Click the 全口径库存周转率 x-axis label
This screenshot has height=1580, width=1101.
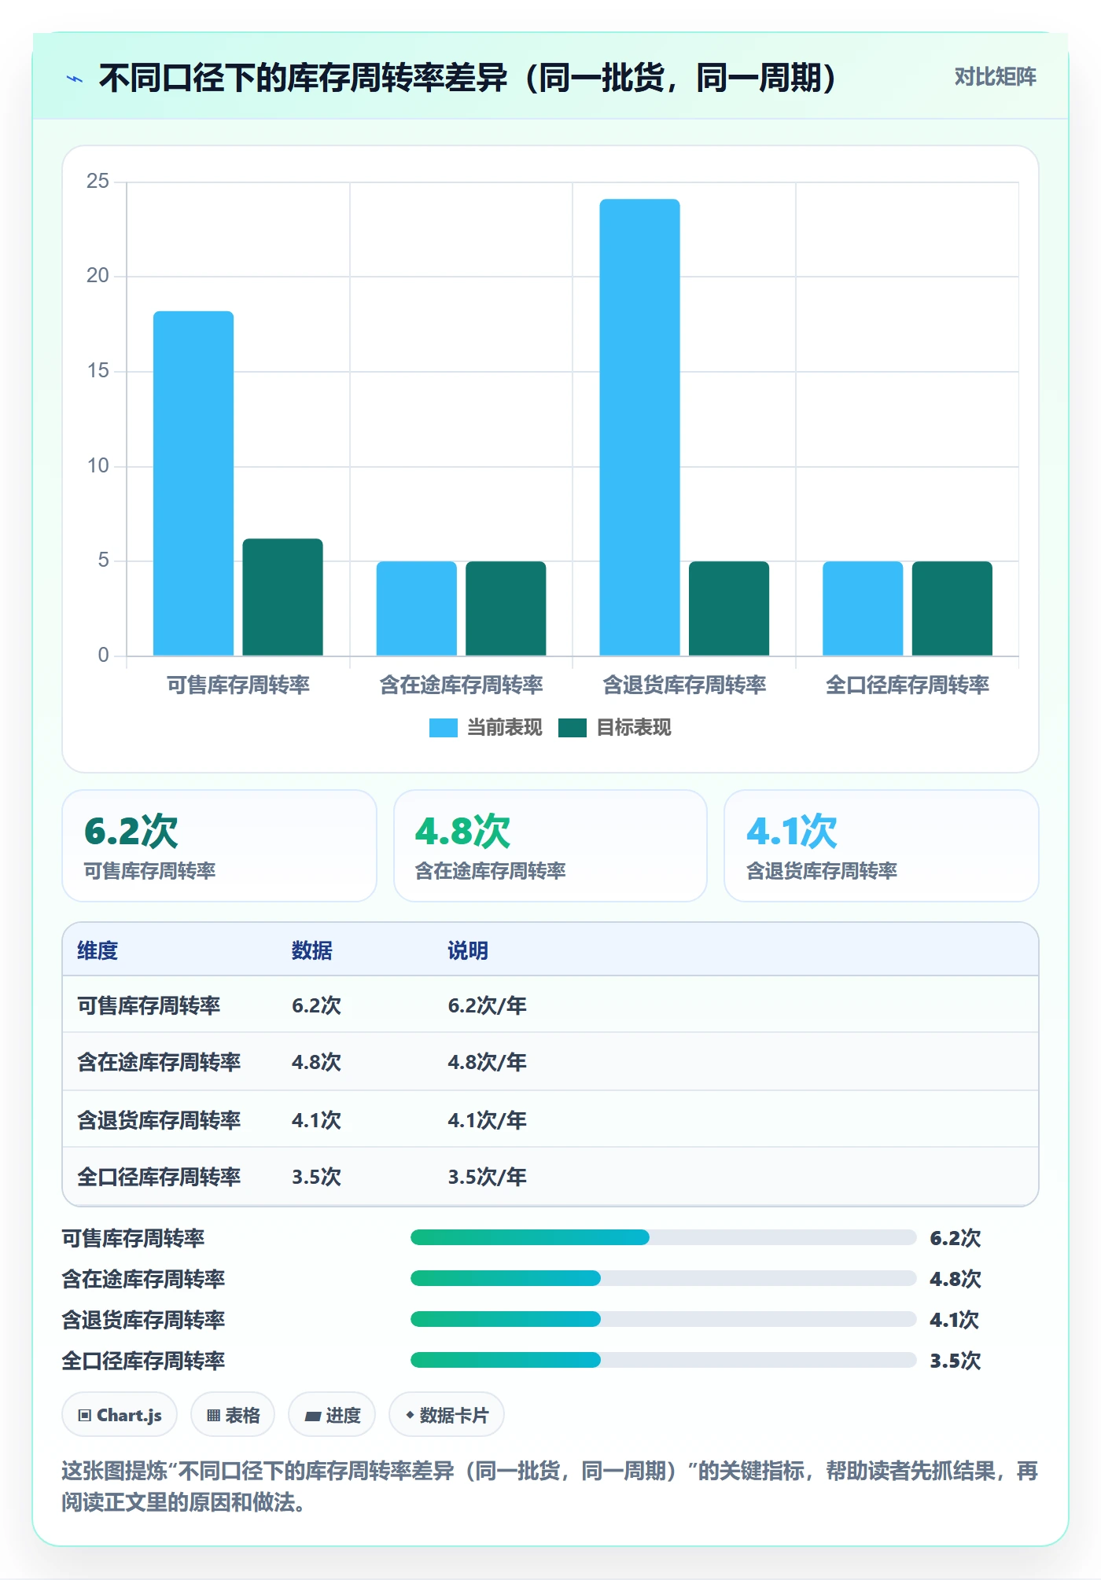point(907,685)
